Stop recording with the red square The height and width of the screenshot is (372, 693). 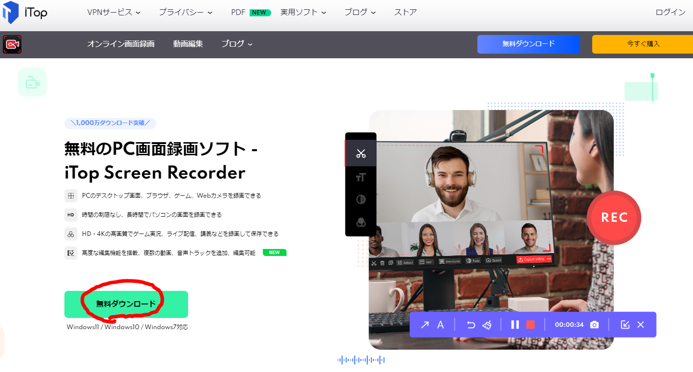(x=530, y=324)
